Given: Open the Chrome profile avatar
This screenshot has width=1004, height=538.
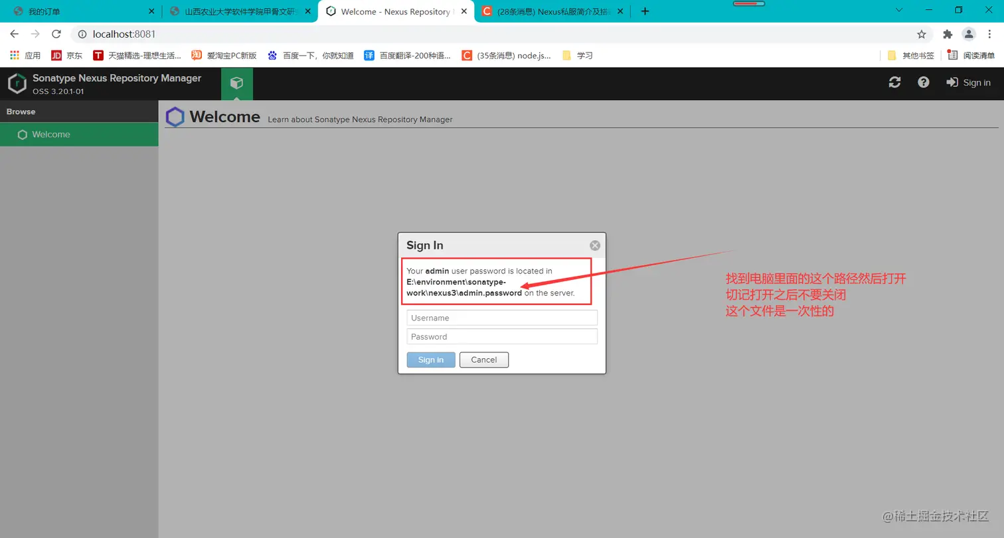Looking at the screenshot, I should coord(969,34).
